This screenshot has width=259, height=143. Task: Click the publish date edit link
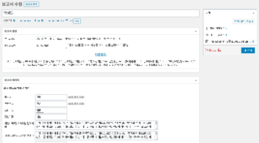pos(252,41)
